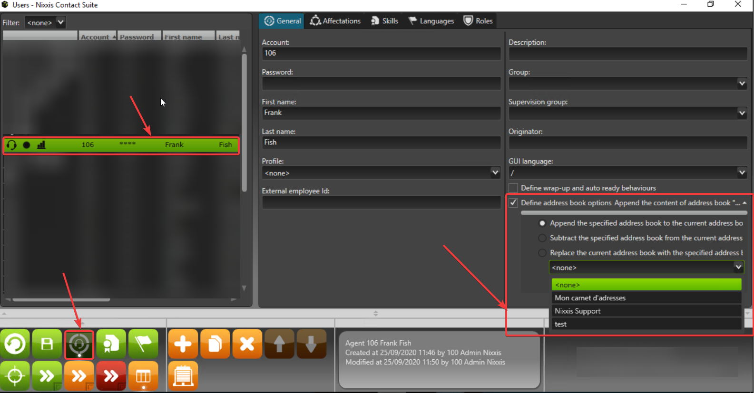Image resolution: width=754 pixels, height=393 pixels.
Task: Click the address book panel horizontal scrollbar
Action: 634,213
